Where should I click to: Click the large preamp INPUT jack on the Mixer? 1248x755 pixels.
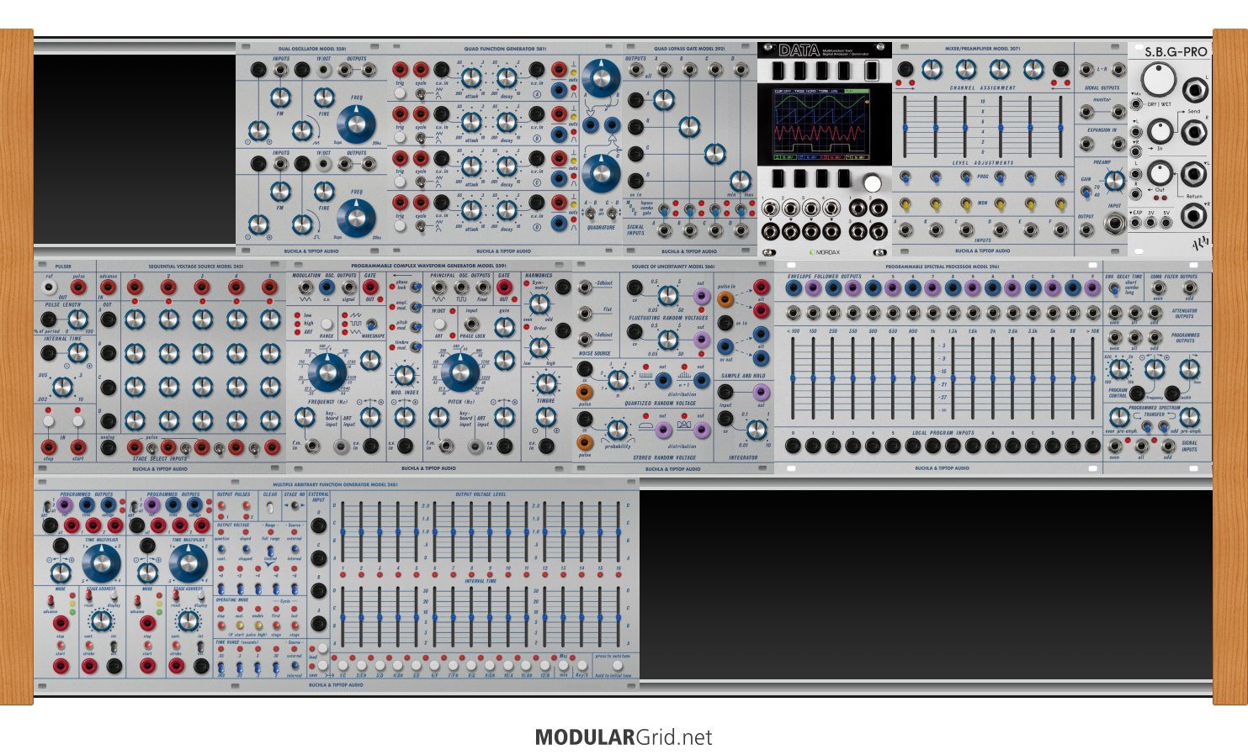(1115, 224)
